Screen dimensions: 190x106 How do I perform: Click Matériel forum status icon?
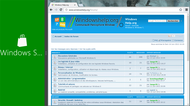click(55, 91)
